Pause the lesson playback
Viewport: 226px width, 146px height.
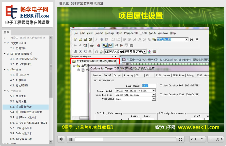point(71,139)
